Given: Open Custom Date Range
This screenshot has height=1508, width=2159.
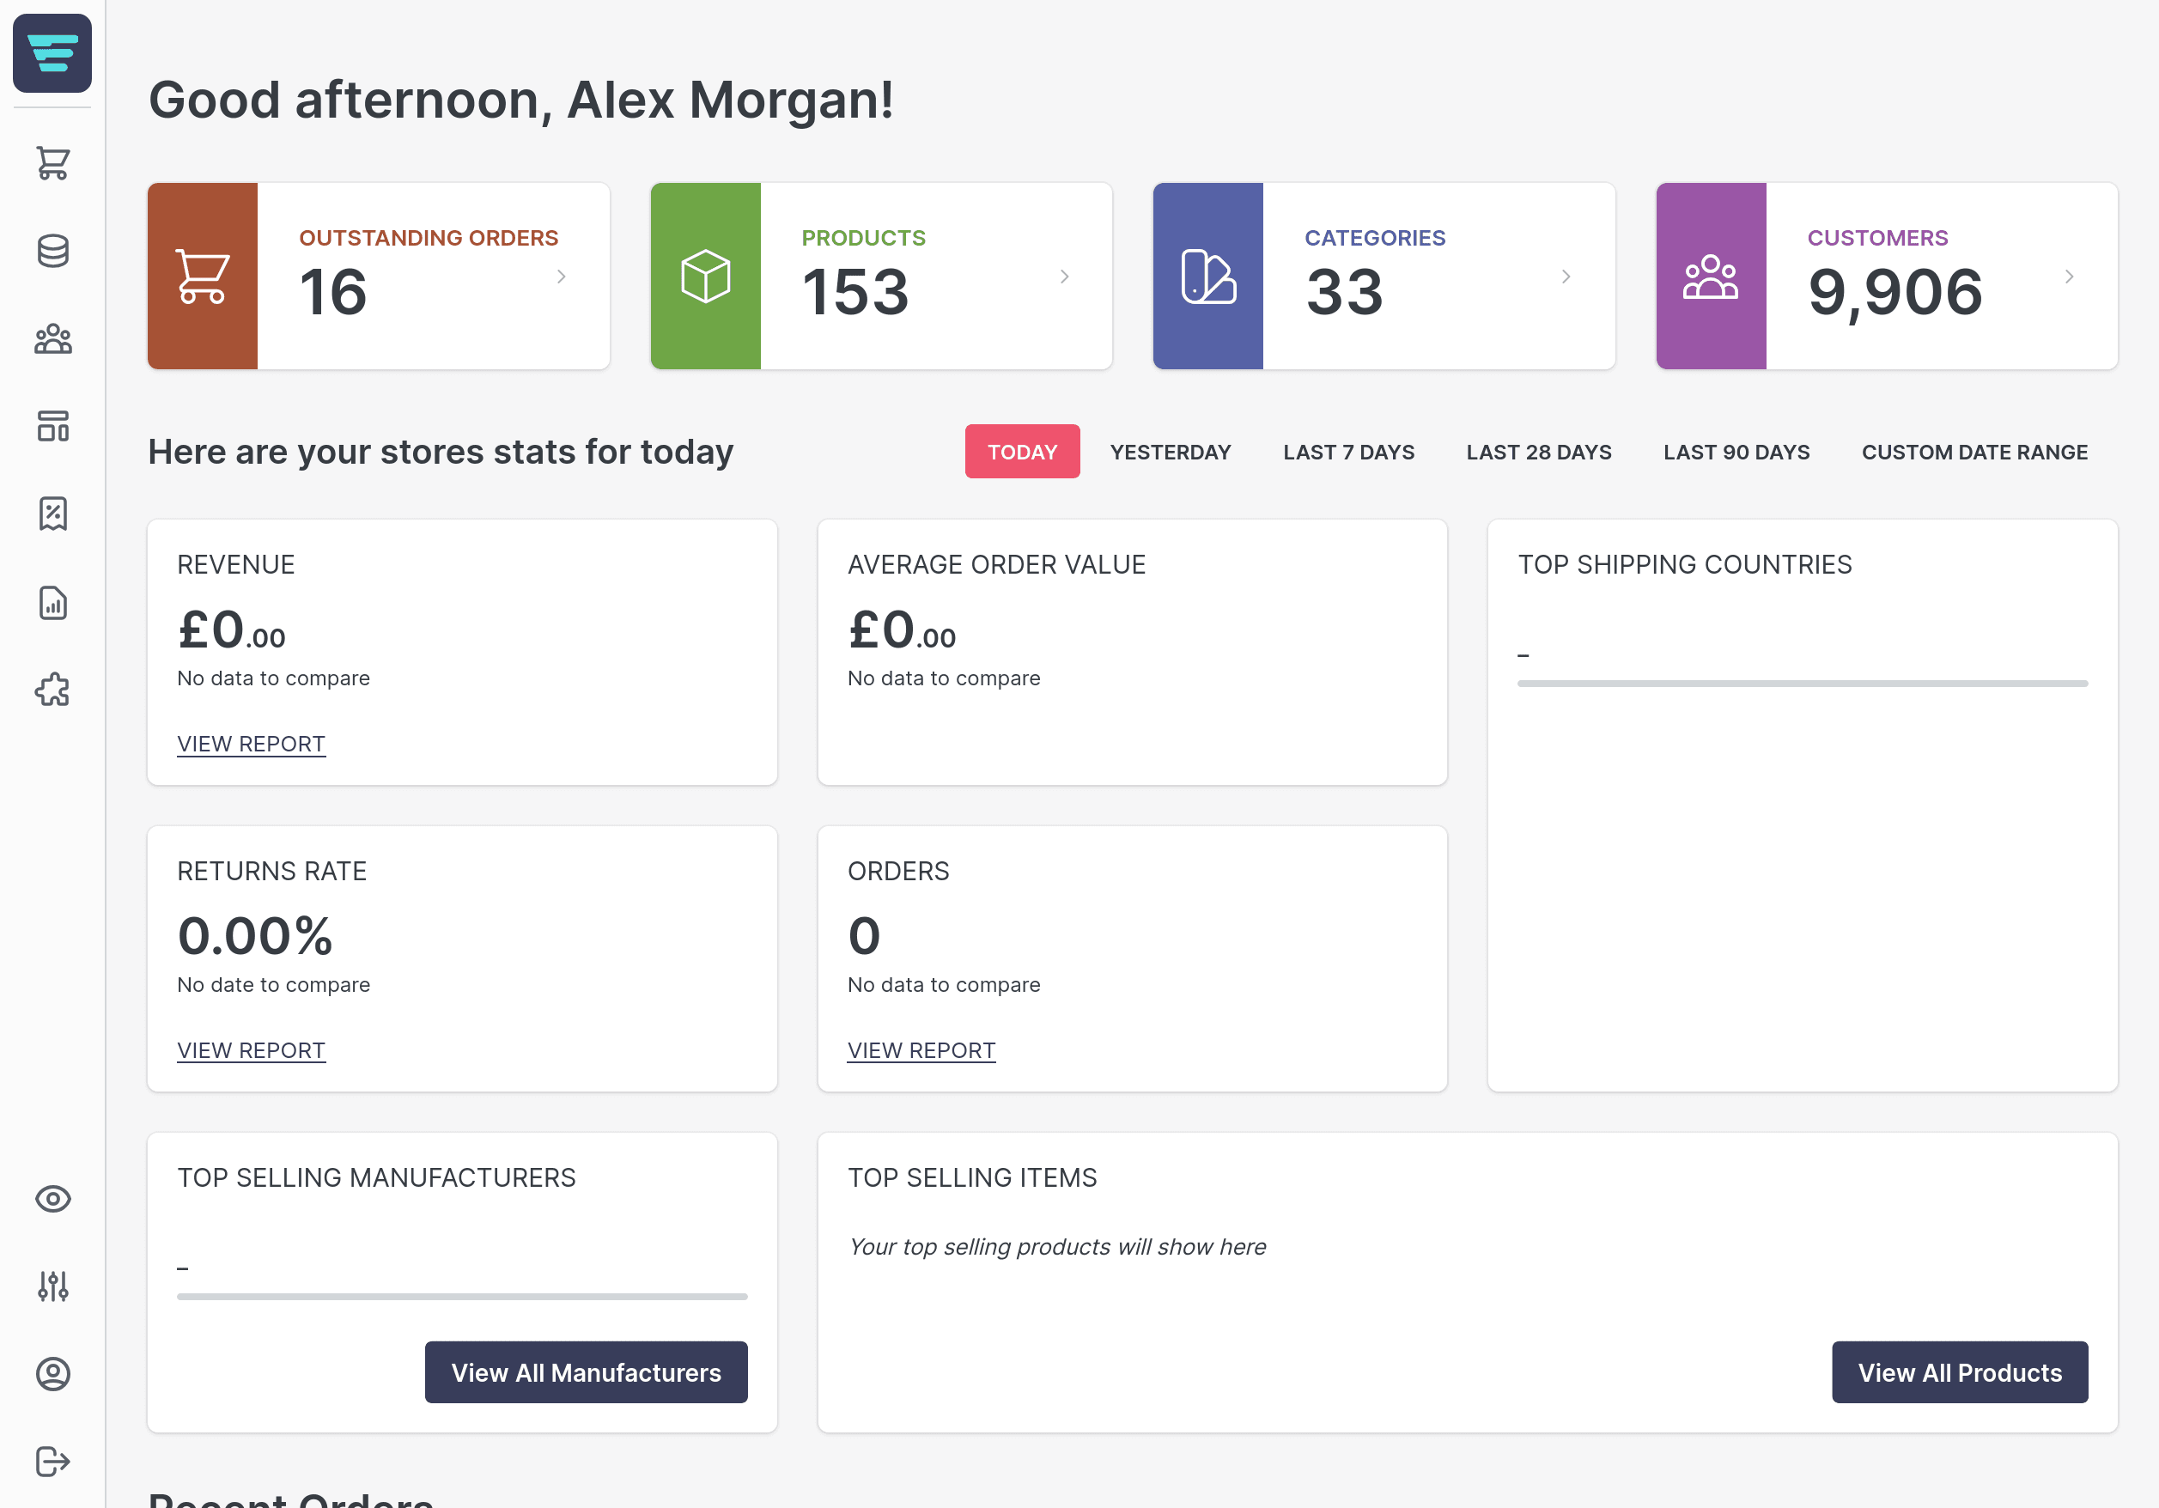Looking at the screenshot, I should (x=1974, y=451).
